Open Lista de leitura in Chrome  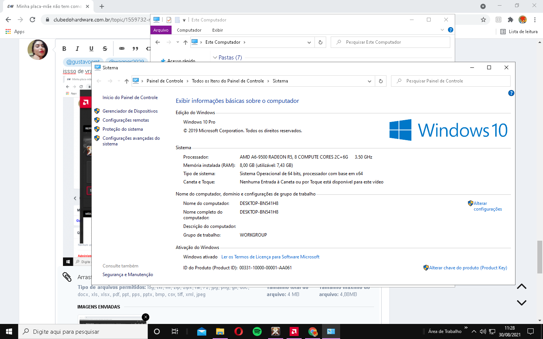pyautogui.click(x=519, y=32)
